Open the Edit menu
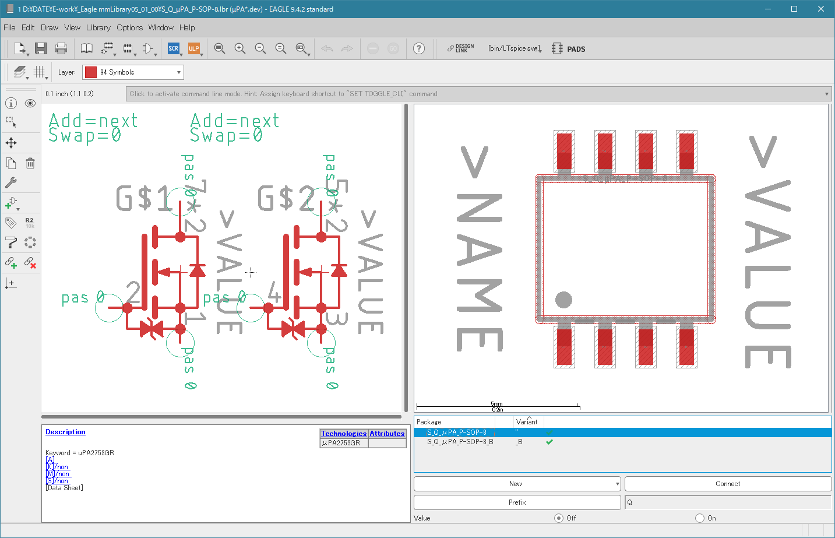835x538 pixels. tap(28, 27)
